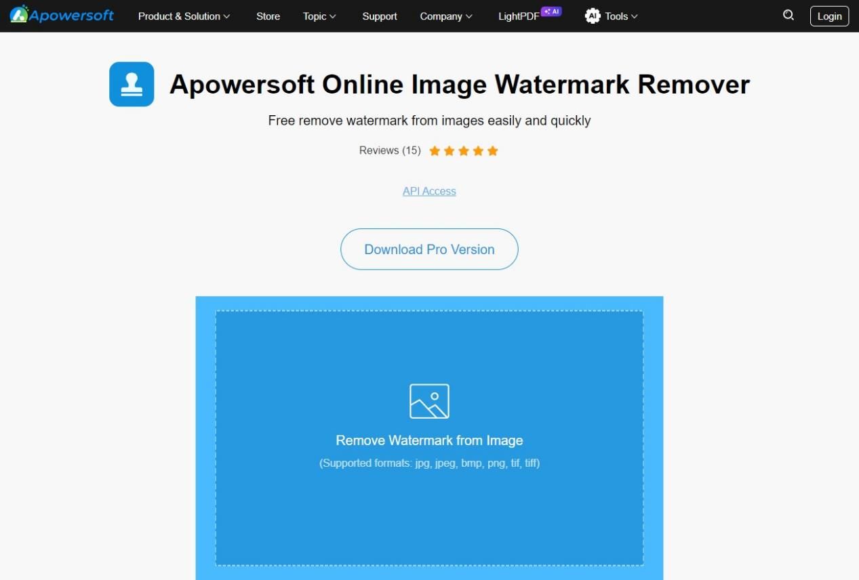Click the Login button
The height and width of the screenshot is (580, 859).
(x=829, y=16)
